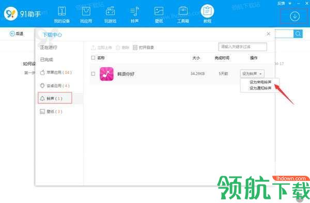Close the 下载中心 dialog
310x203 pixels.
(x=268, y=34)
